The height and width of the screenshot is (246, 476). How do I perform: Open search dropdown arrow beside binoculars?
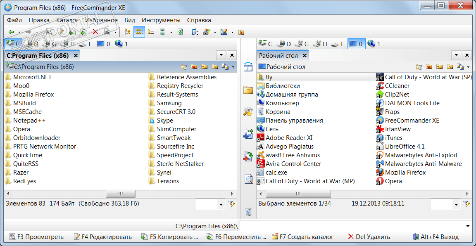pyautogui.click(x=115, y=32)
